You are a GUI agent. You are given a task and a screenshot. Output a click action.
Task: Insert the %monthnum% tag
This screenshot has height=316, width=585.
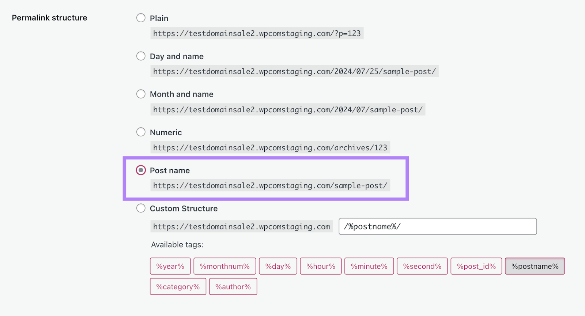[224, 266]
